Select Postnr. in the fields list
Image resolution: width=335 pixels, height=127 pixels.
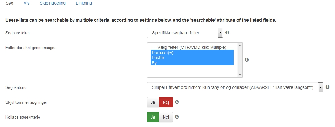[192, 58]
